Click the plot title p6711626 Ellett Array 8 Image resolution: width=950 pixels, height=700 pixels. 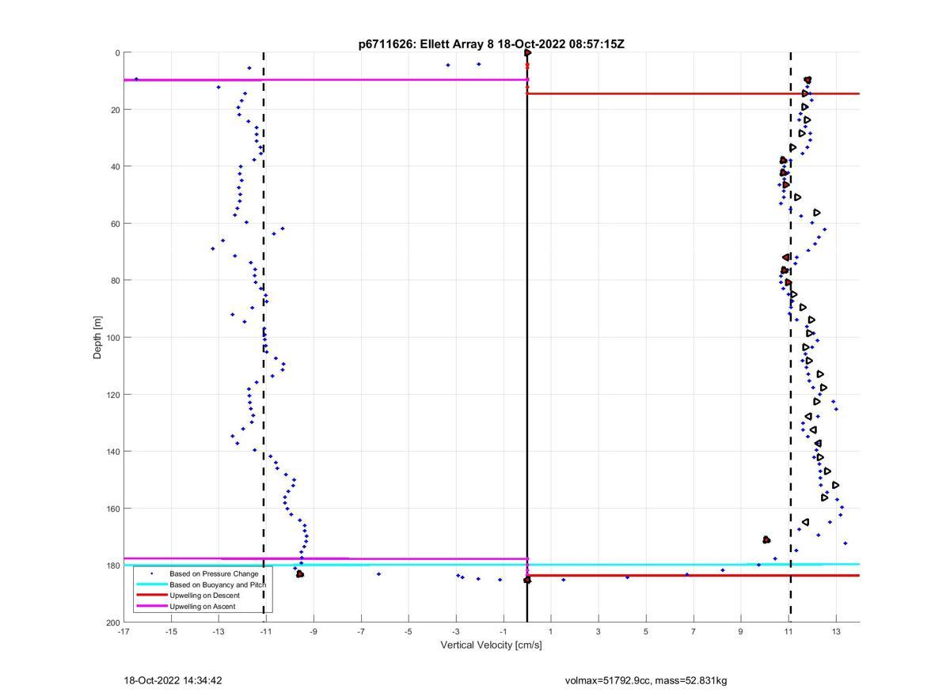491,44
